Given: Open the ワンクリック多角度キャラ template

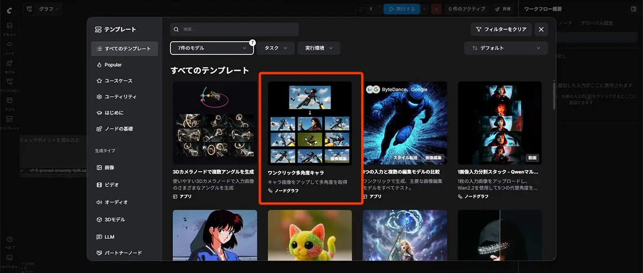Looking at the screenshot, I should point(310,142).
